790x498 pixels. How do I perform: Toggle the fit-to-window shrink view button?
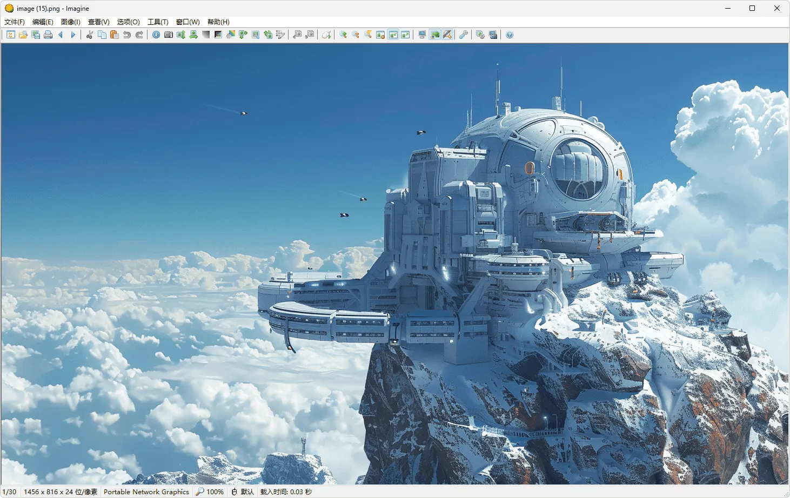click(393, 35)
